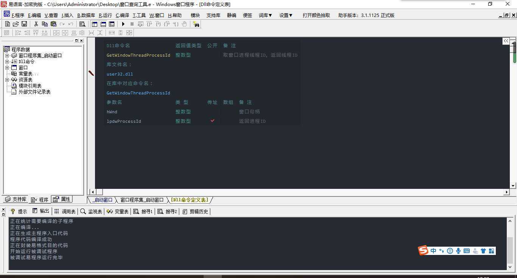The height and width of the screenshot is (278, 517).
Task: Toggle Sogou Chinese/English mode indicator
Action: [433, 251]
